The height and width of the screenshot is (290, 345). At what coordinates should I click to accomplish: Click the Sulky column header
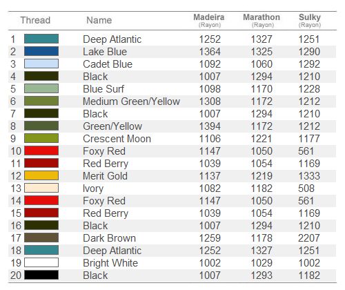(x=310, y=20)
